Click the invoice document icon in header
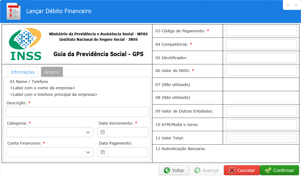This screenshot has width=301, height=178. click(x=13, y=11)
